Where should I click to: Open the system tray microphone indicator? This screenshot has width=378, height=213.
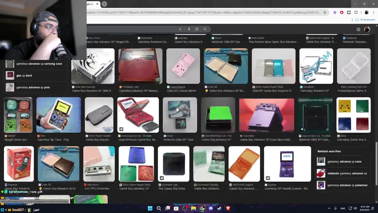(x=336, y=208)
